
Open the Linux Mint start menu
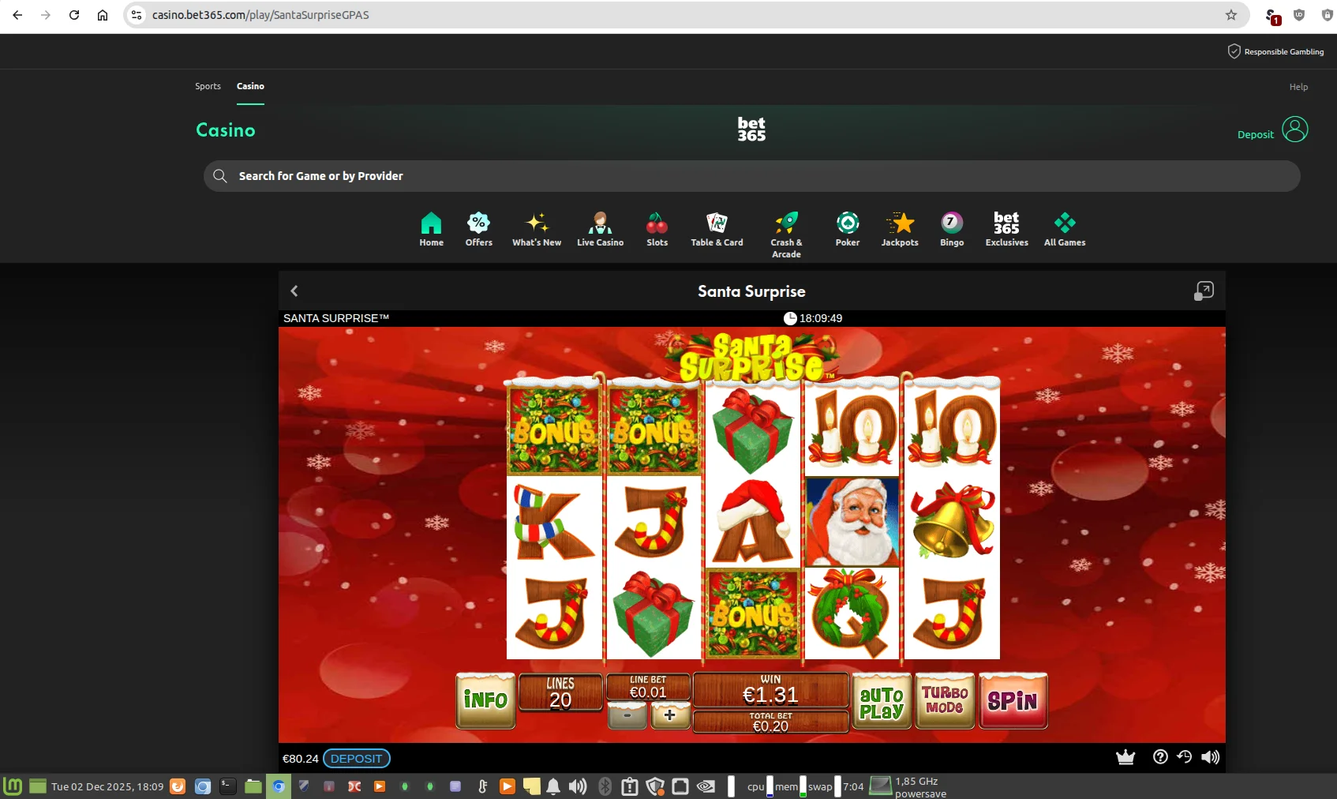pyautogui.click(x=13, y=786)
